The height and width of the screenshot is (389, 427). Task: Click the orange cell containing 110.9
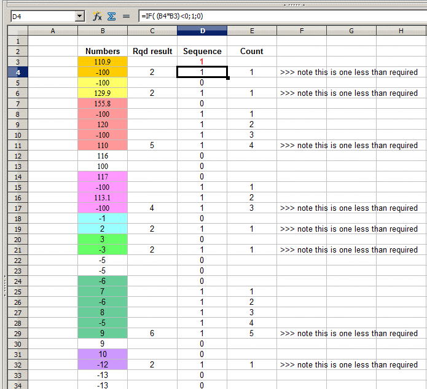click(103, 62)
